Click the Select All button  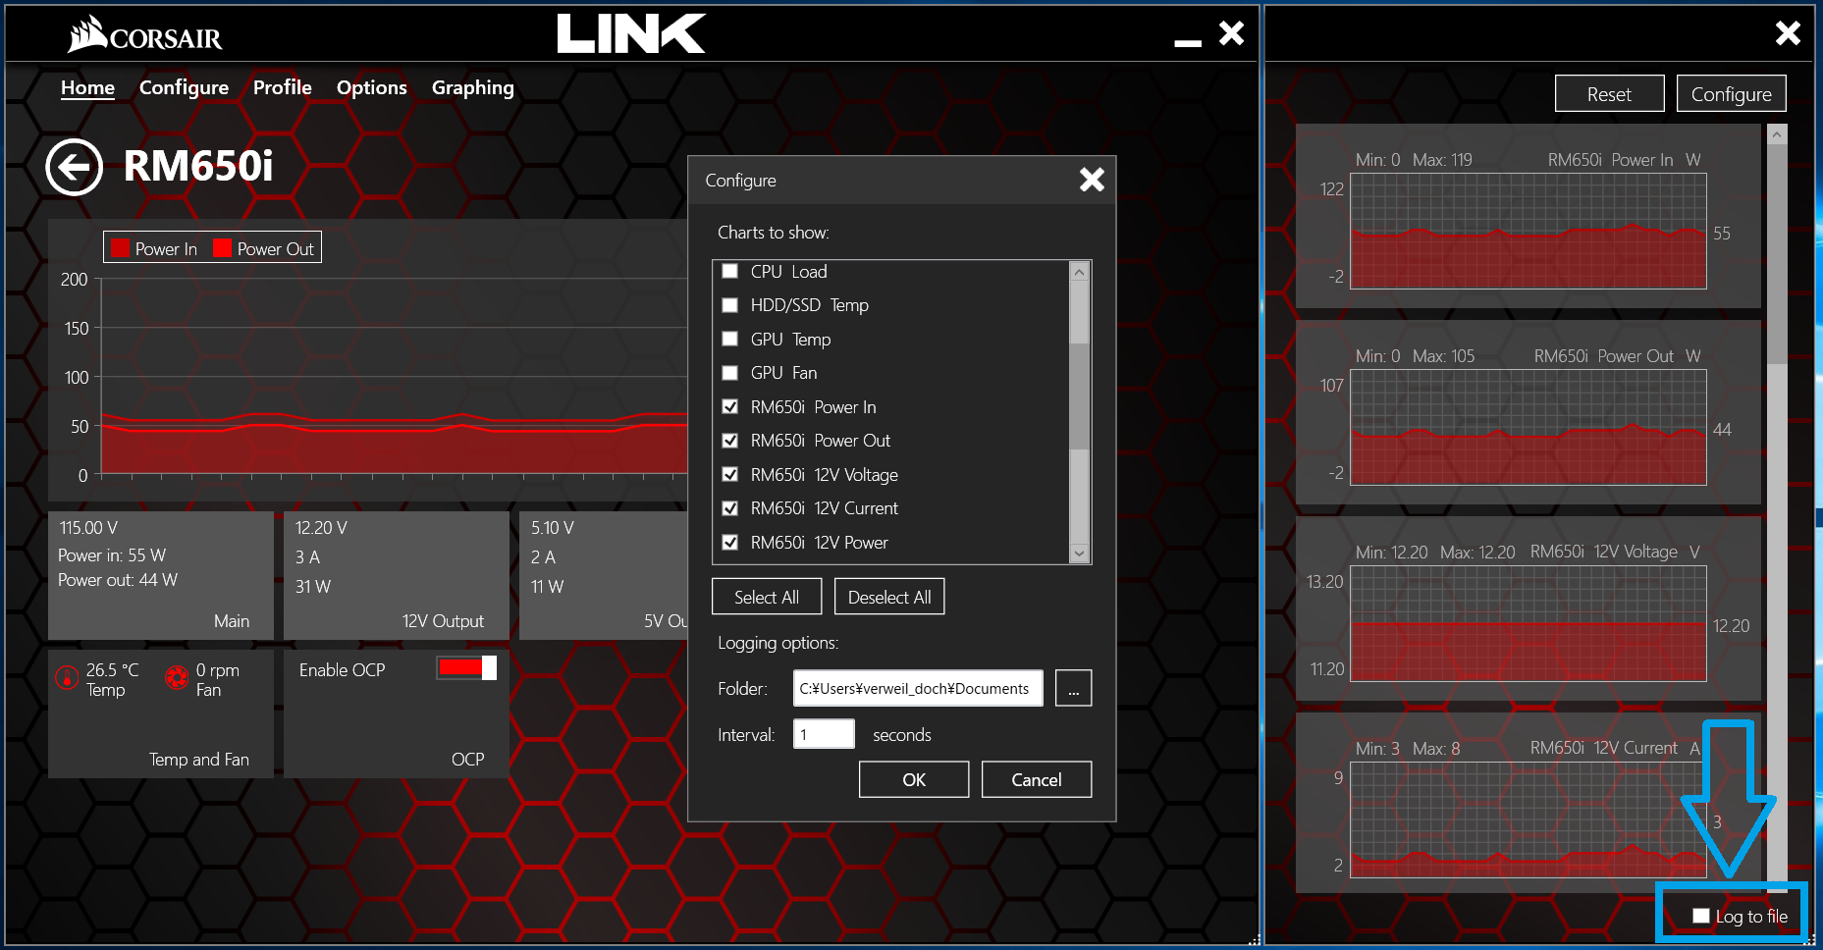tap(767, 597)
